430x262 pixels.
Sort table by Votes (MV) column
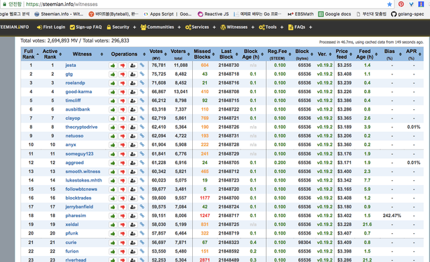click(x=158, y=54)
